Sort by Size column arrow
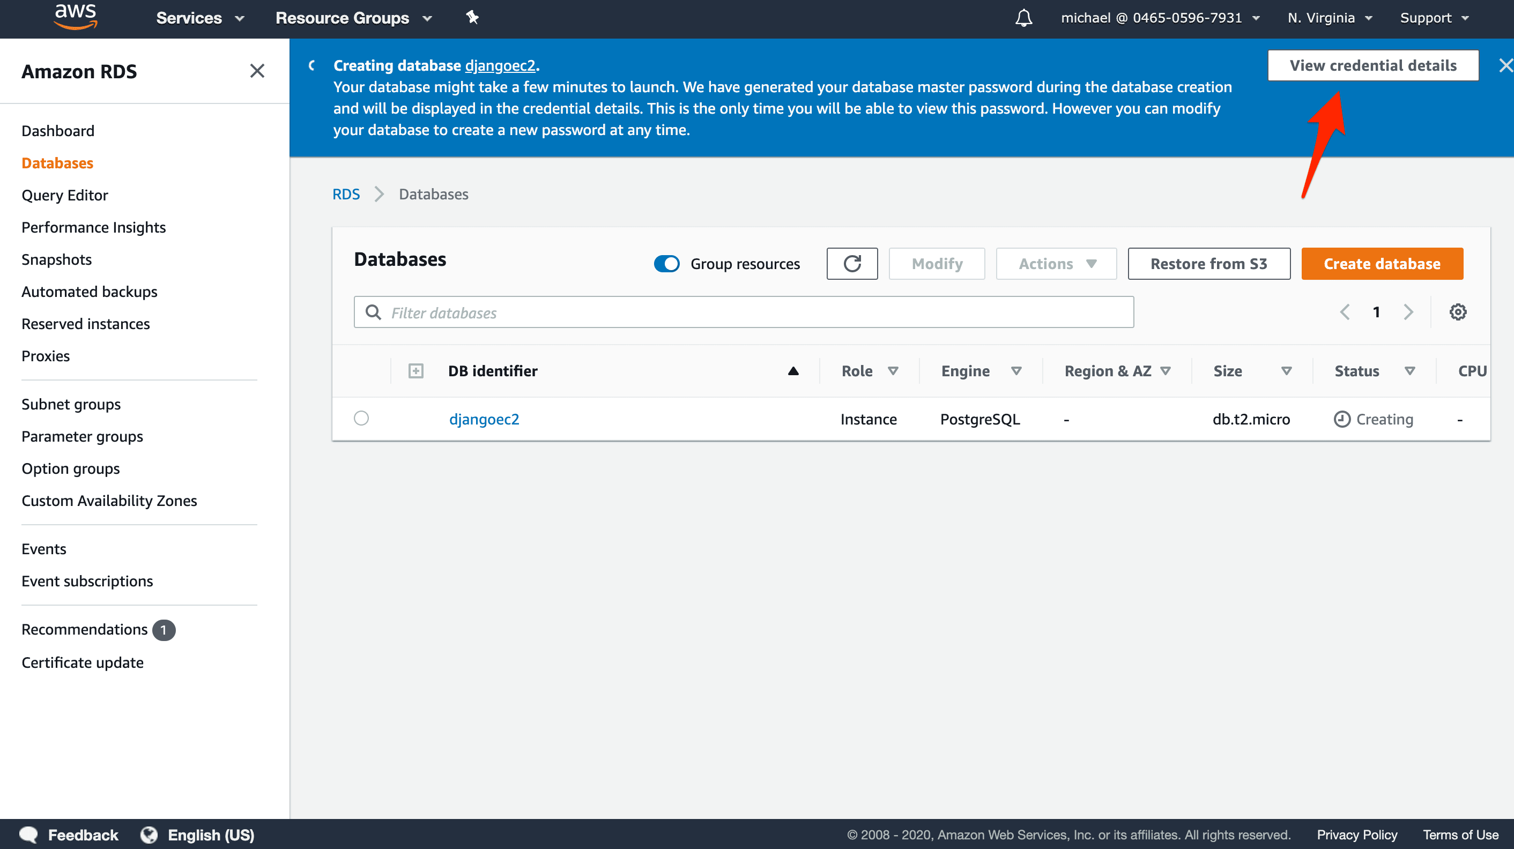 pyautogui.click(x=1286, y=371)
